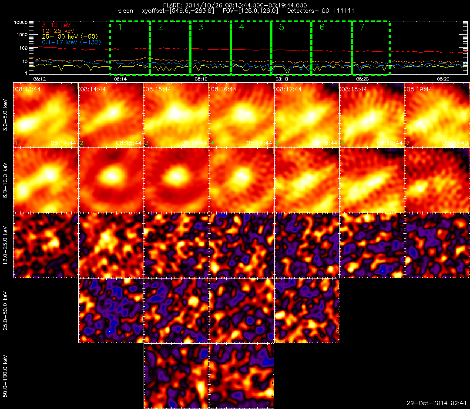Image resolution: width=470 pixels, height=409 pixels.
Task: Click the '6.0-12.0 keV' row label
Action: tap(5, 180)
